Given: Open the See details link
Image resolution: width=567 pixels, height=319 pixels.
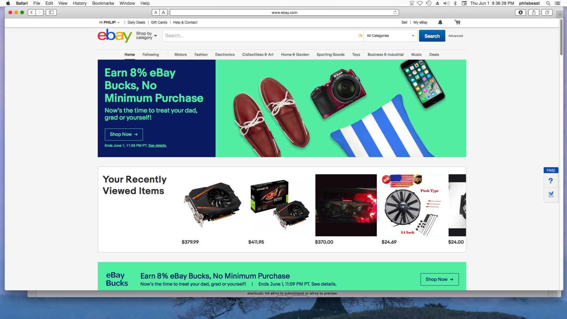Looking at the screenshot, I should pos(157,146).
